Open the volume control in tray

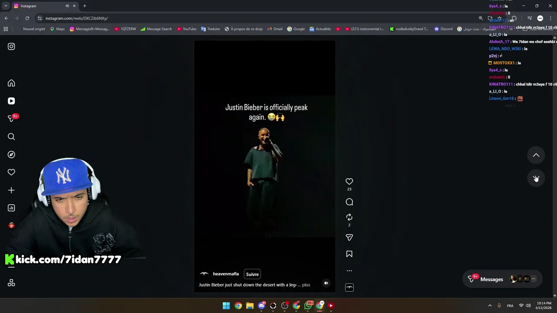[x=528, y=306]
